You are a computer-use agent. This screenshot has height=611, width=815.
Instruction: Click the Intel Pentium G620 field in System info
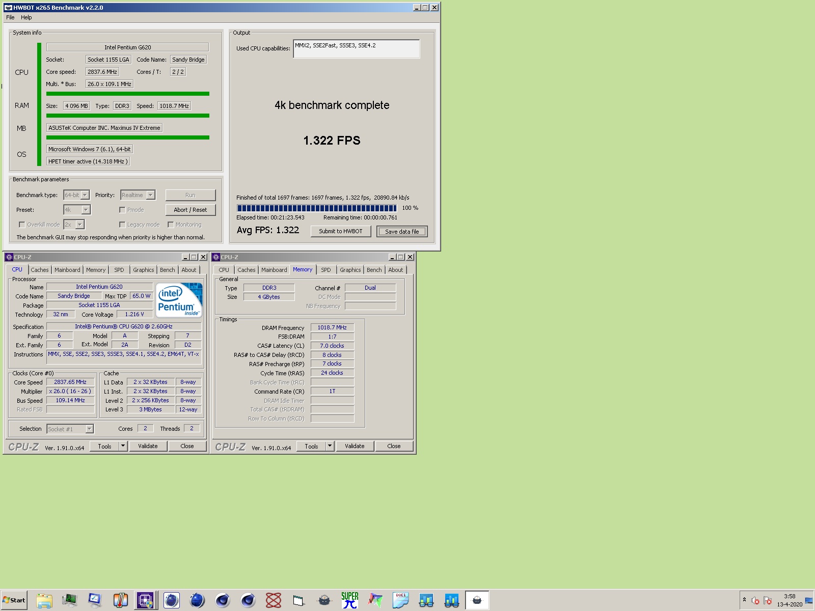128,47
